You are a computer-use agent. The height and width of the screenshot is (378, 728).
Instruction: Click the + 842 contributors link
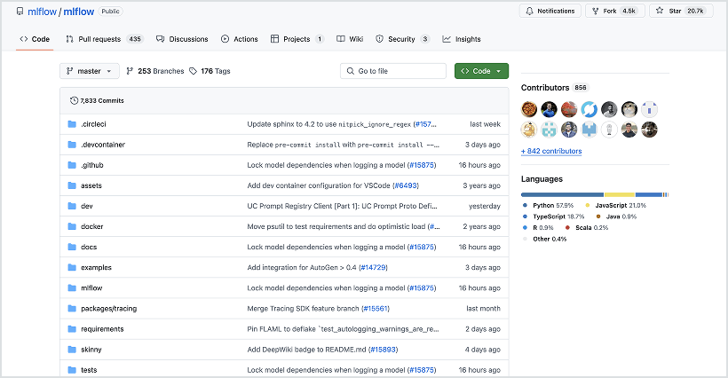coord(551,151)
